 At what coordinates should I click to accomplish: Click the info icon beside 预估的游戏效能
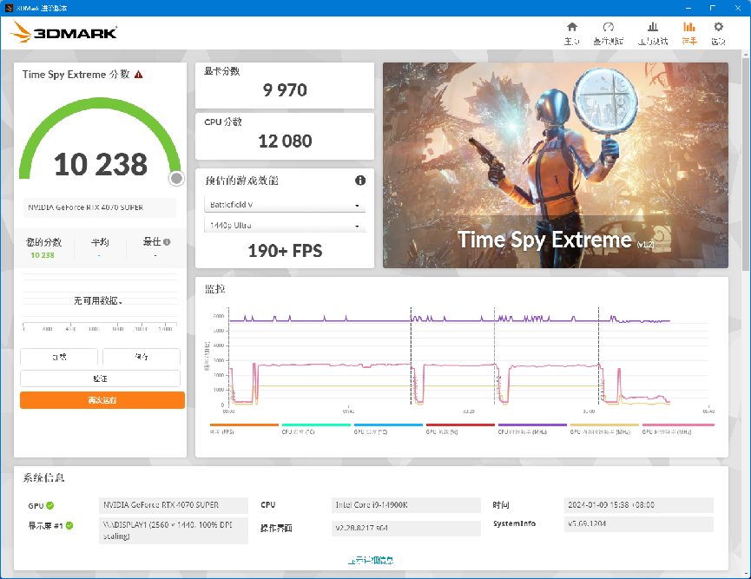[x=360, y=180]
